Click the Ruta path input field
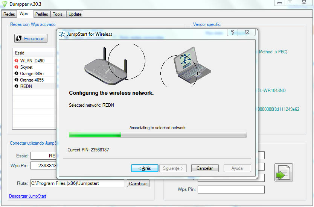This screenshot has width=314, height=207. (77, 183)
